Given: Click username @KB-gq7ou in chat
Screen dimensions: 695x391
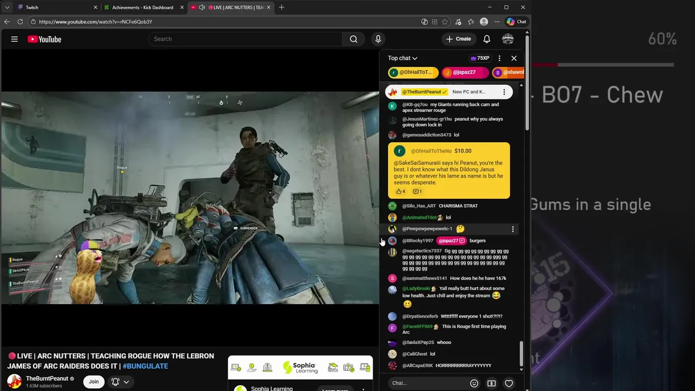Looking at the screenshot, I should [x=415, y=105].
